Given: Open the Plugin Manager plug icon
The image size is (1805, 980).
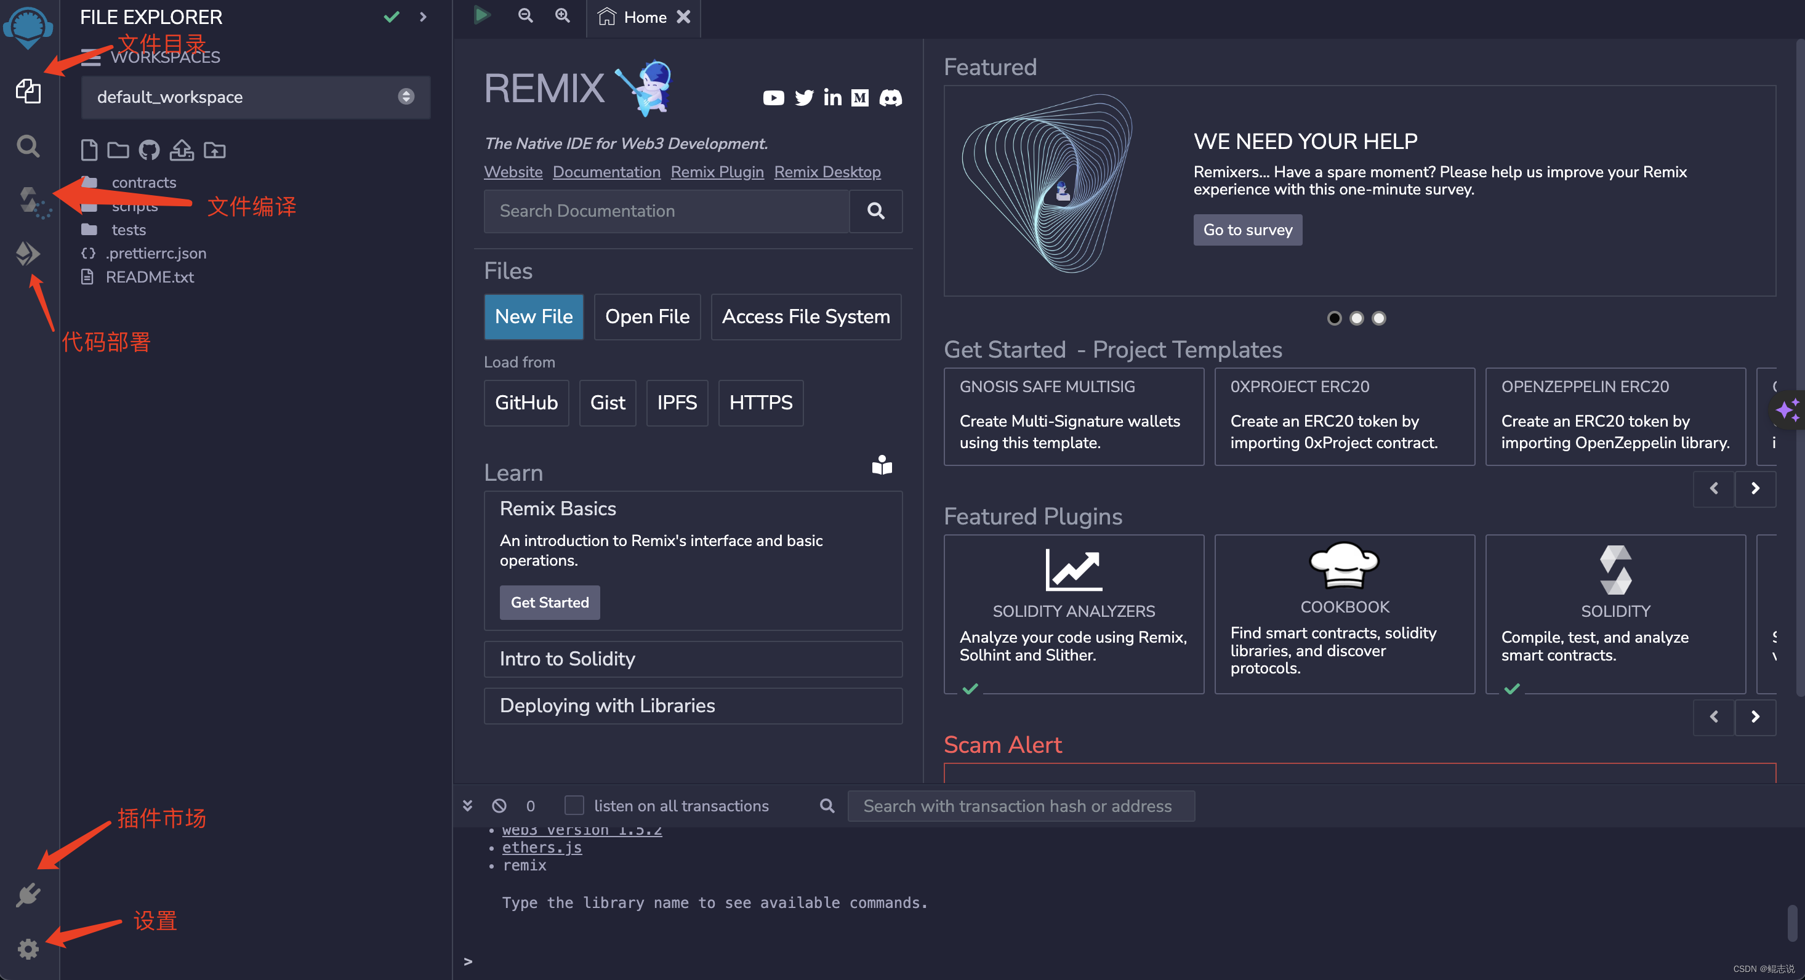Looking at the screenshot, I should [28, 894].
